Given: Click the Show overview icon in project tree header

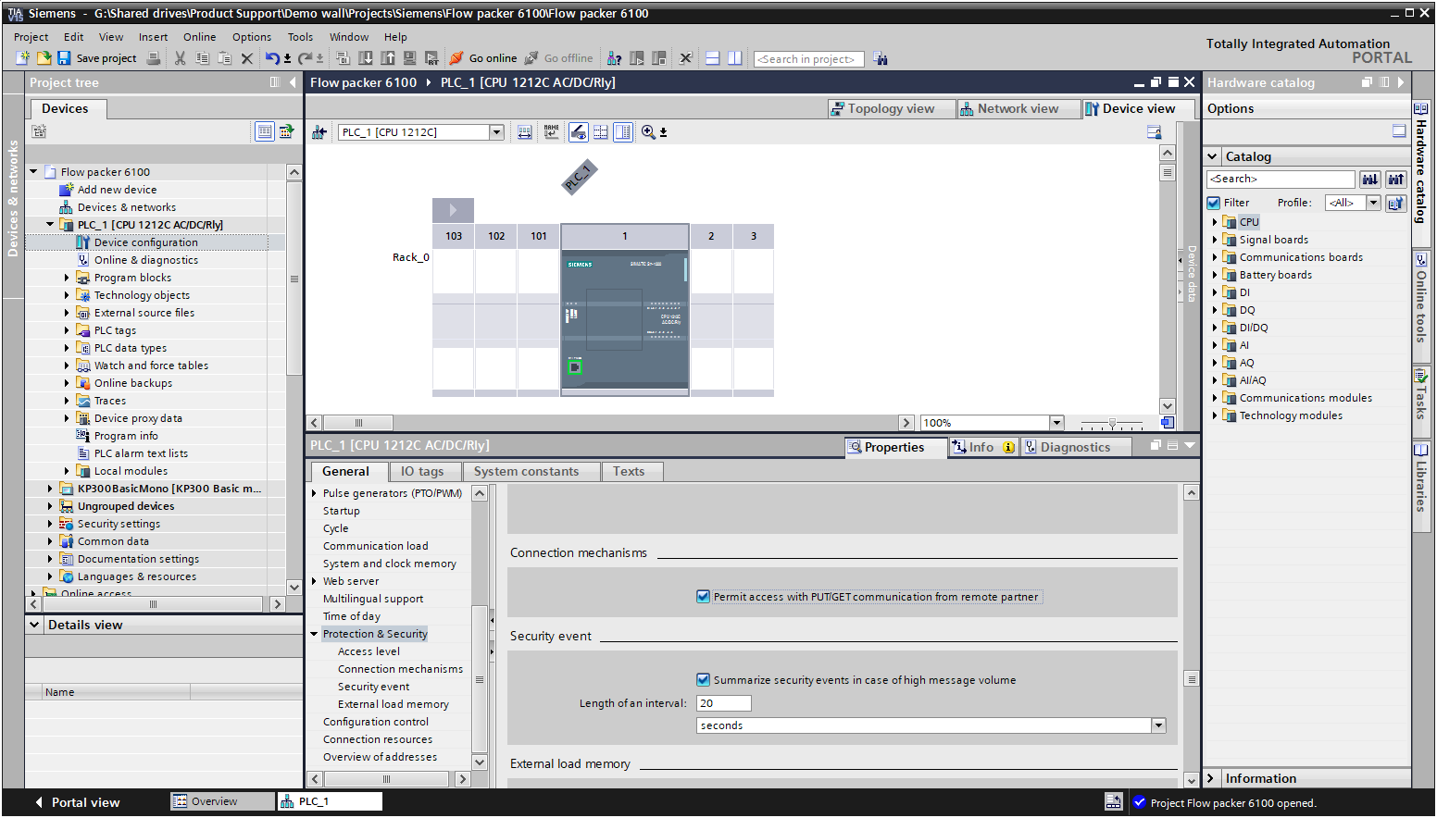Looking at the screenshot, I should 265,131.
